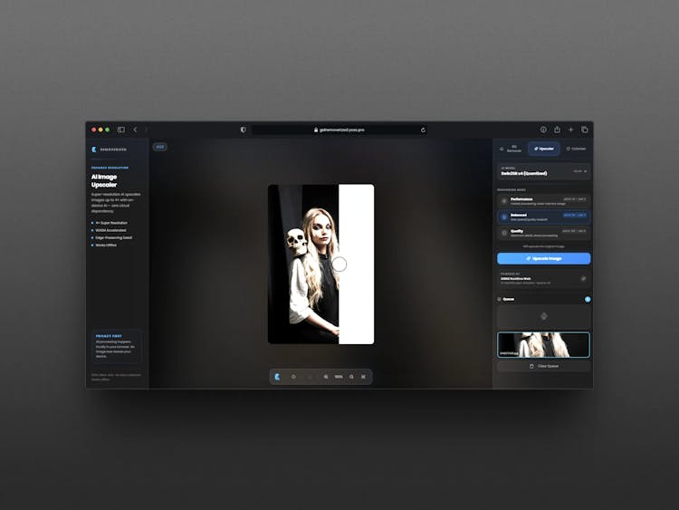Image resolution: width=679 pixels, height=510 pixels.
Task: Click the zoom in magnifier icon
Action: (351, 376)
